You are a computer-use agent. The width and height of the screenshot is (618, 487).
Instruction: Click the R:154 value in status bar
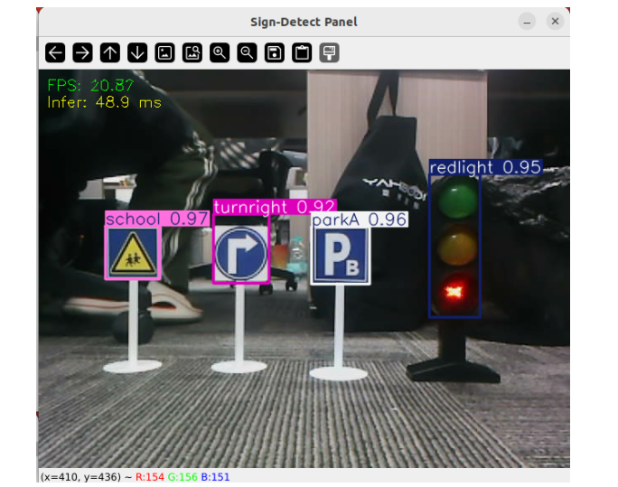[x=150, y=477]
